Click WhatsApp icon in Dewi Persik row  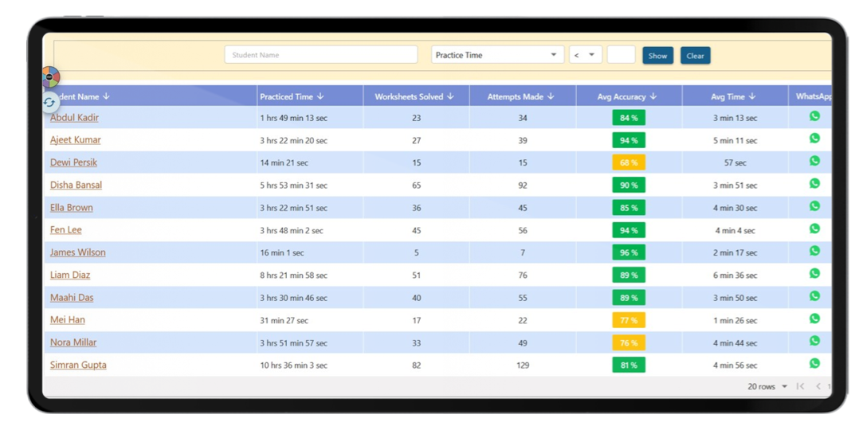[814, 161]
